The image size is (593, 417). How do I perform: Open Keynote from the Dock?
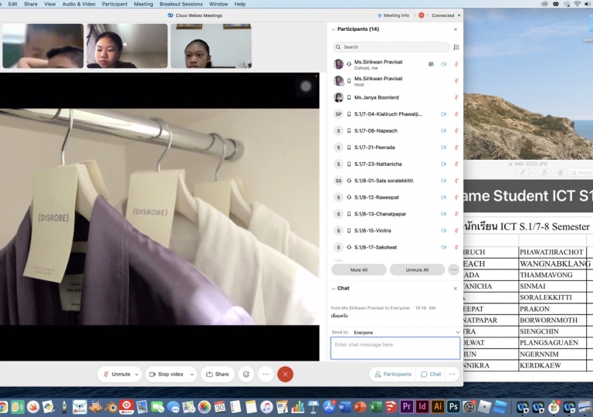[x=313, y=407]
